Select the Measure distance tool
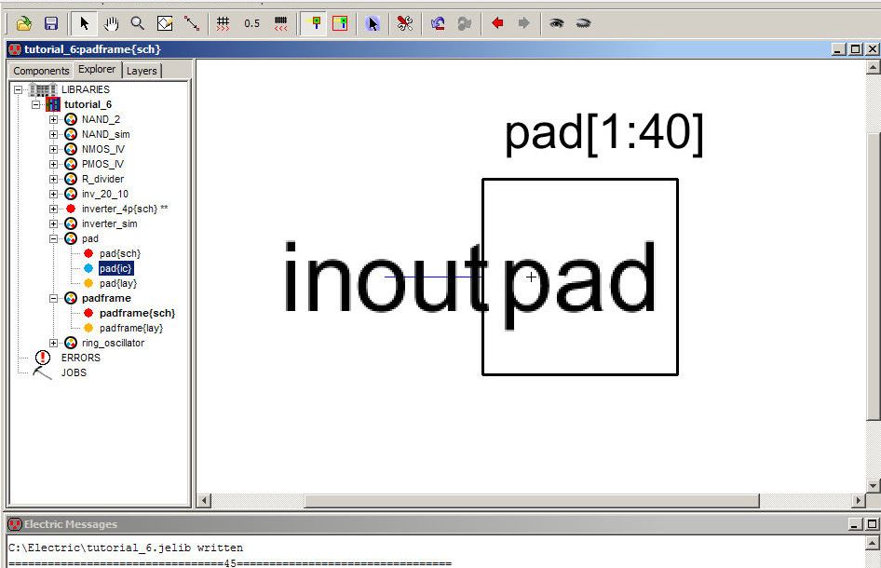The width and height of the screenshot is (881, 568). (191, 23)
